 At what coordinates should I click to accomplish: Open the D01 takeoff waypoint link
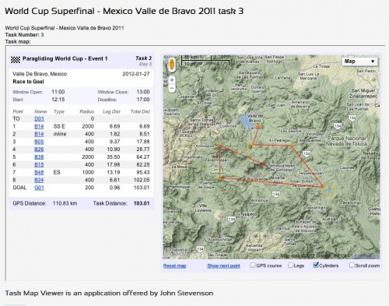pyautogui.click(x=39, y=119)
